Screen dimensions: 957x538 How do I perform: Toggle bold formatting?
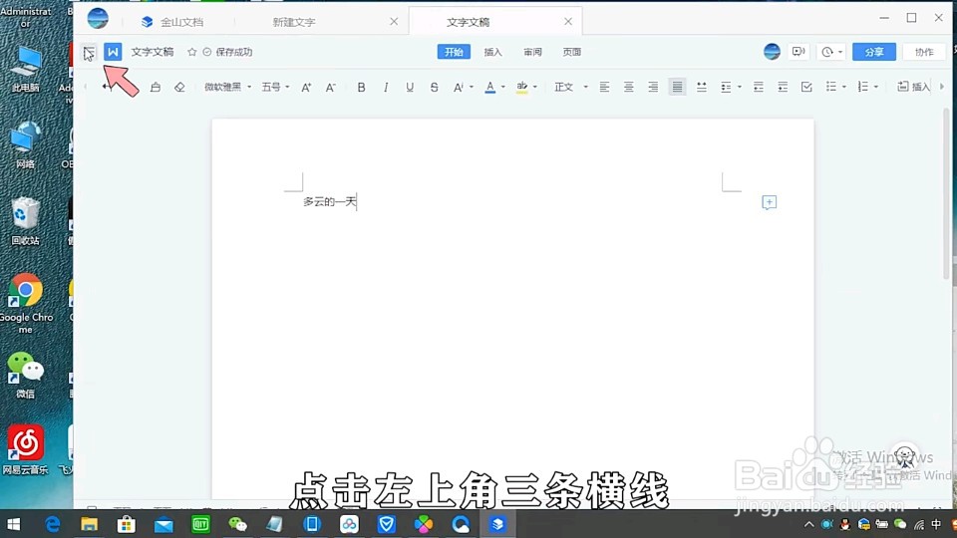[x=361, y=88]
